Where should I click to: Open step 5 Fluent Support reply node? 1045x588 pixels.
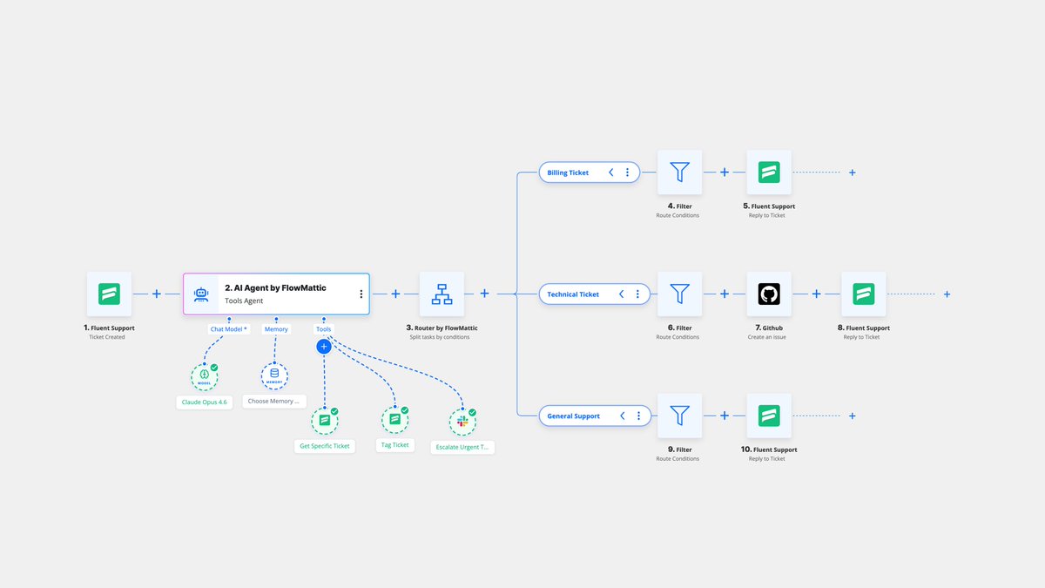pos(769,172)
